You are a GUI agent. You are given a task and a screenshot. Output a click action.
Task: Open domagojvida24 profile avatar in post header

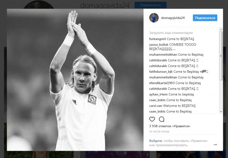[x=154, y=18]
